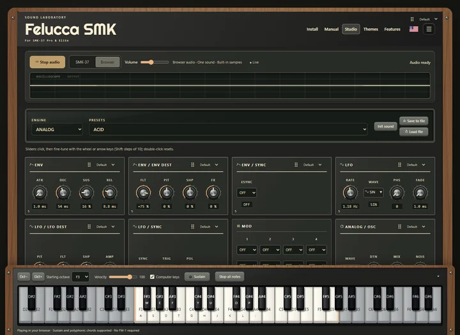Click the ENV / ENV DEST panel grip icon
The width and height of the screenshot is (460, 335).
[x=193, y=165]
